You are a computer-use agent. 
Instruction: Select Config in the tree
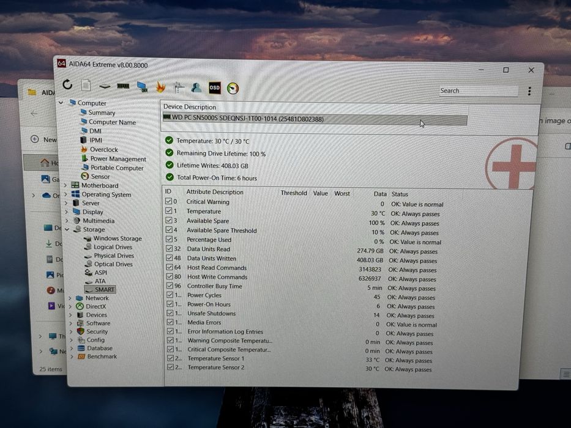(95, 340)
